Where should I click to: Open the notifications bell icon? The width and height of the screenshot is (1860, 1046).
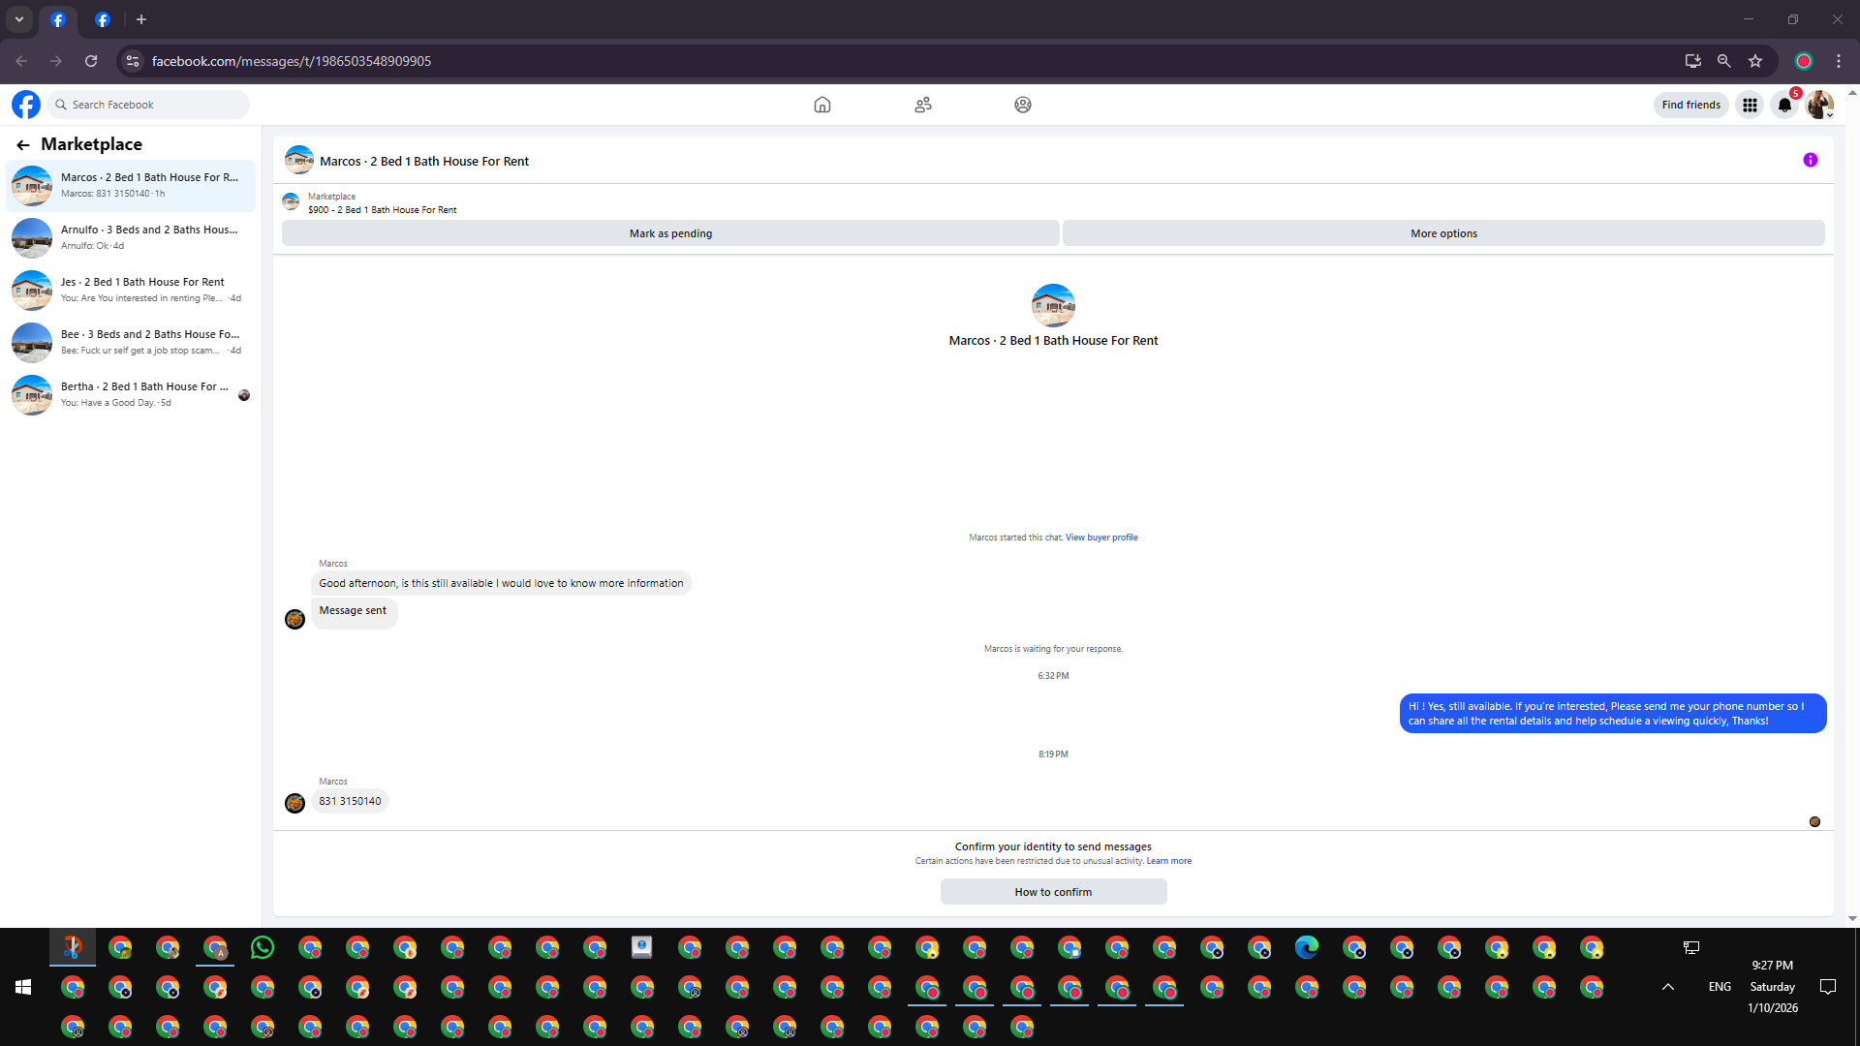1783,105
